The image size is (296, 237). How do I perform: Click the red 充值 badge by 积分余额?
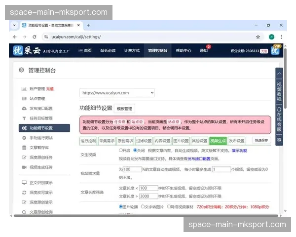click(264, 51)
